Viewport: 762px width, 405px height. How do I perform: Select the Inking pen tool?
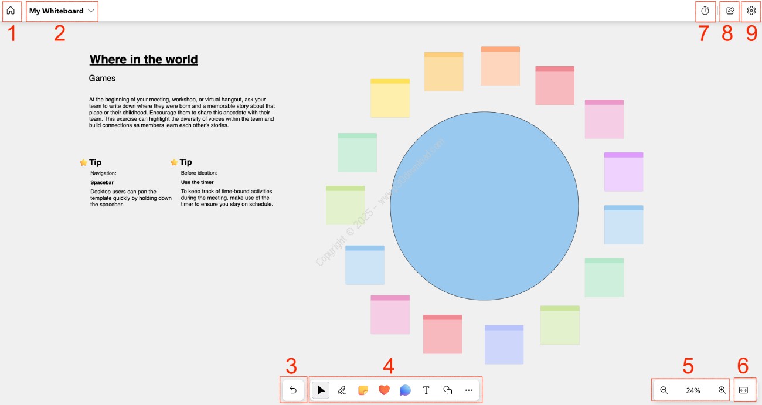(342, 390)
